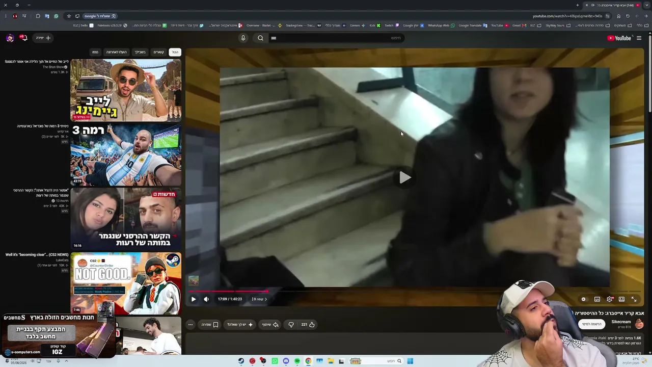Open WhatsApp from the taskbar
Viewport: 652px width, 367px height.
point(275,361)
